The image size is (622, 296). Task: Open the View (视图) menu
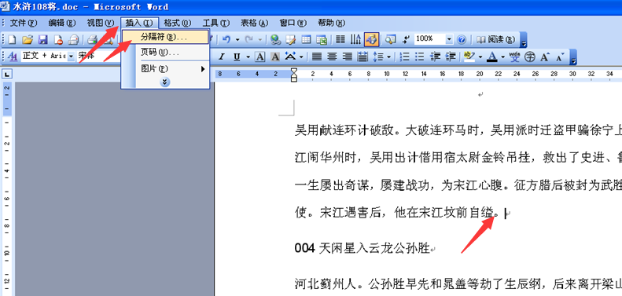pyautogui.click(x=101, y=23)
